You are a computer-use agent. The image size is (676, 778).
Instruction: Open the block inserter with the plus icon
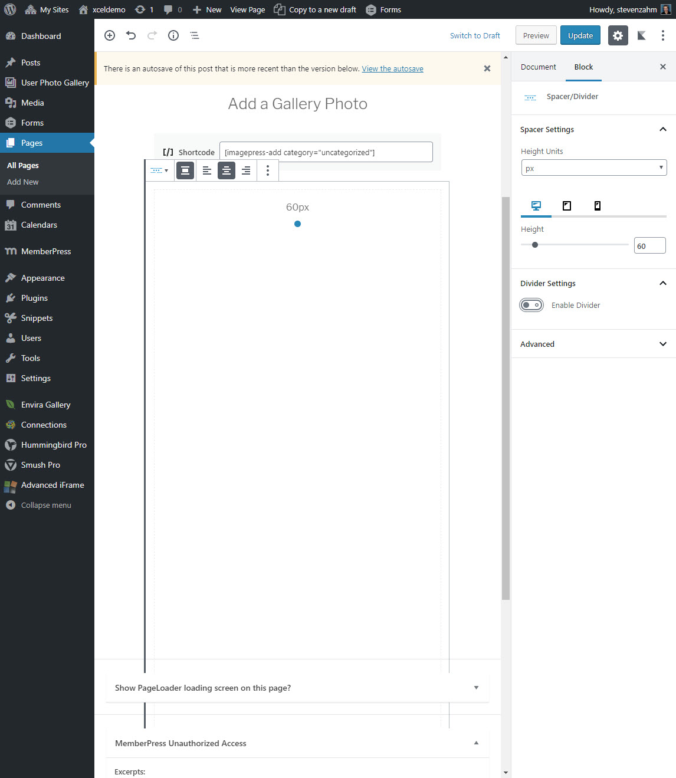point(109,35)
